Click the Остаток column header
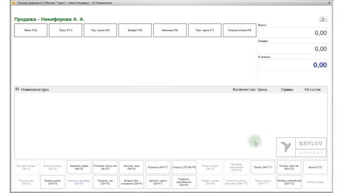Image resolution: width=343 pixels, height=193 pixels. 312,90
